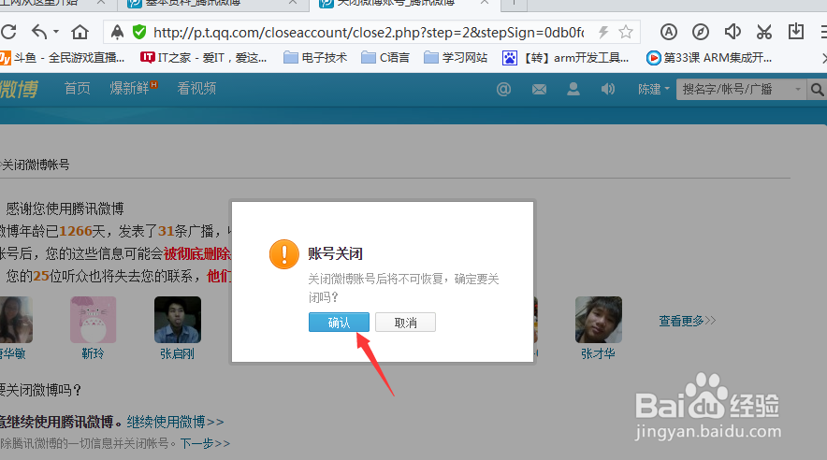827x460 pixels.
Task: Click the weibo search magnifier icon
Action: [817, 90]
